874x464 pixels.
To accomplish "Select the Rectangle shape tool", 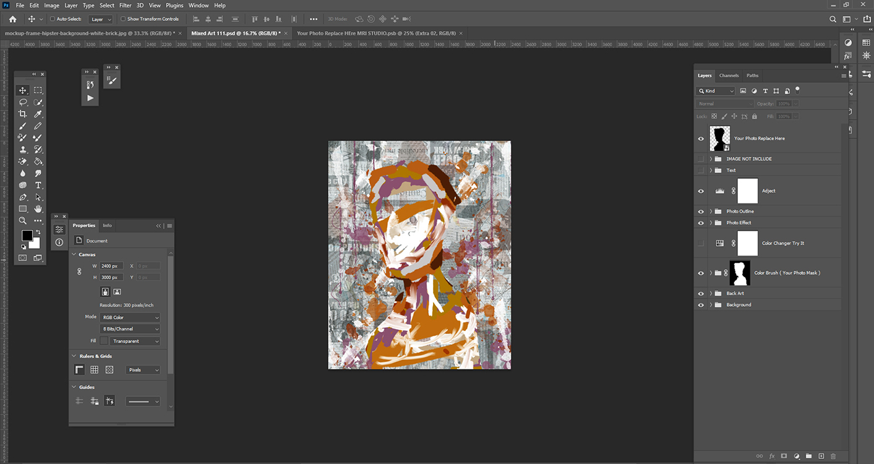I will 23,208.
